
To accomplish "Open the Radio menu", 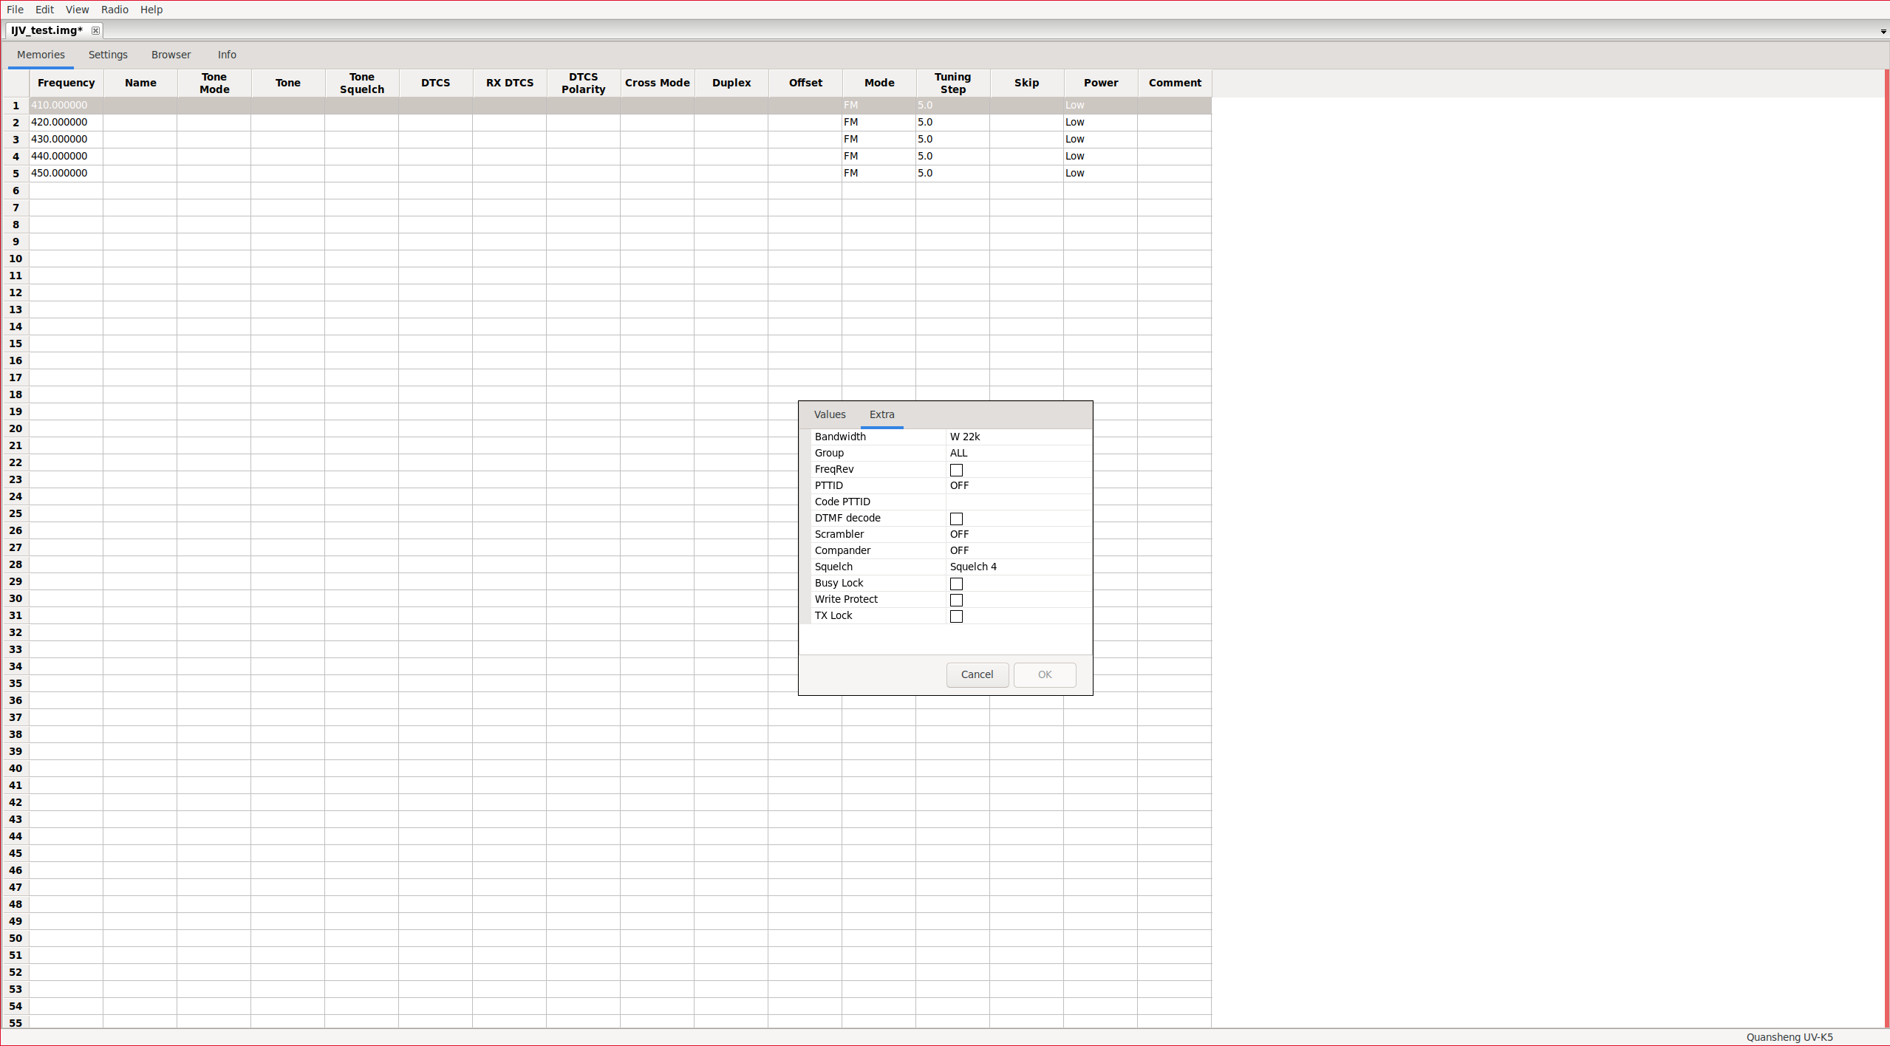I will click(x=115, y=10).
